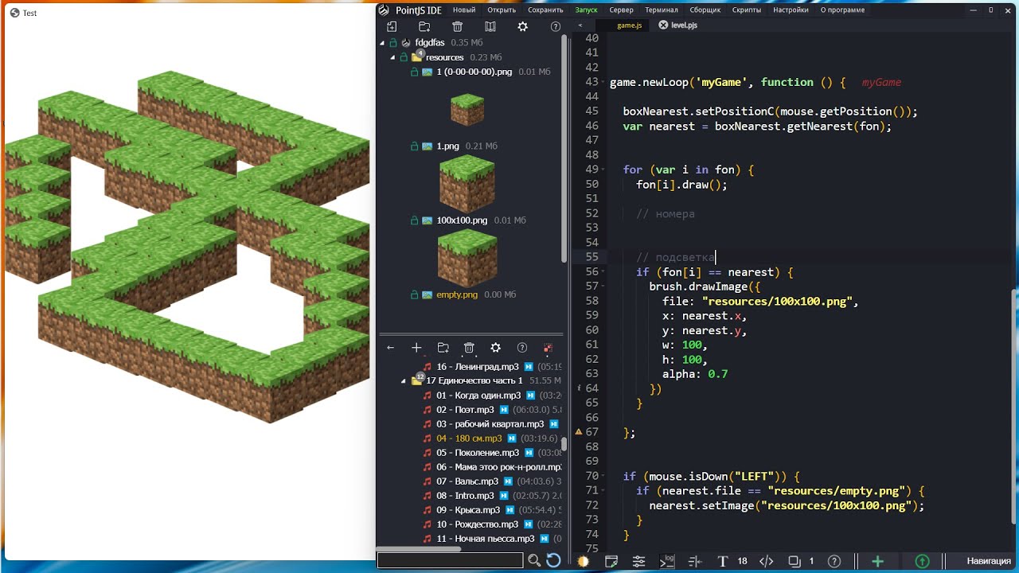Switch editor theme with sun icon
This screenshot has height=573, width=1019.
(583, 561)
